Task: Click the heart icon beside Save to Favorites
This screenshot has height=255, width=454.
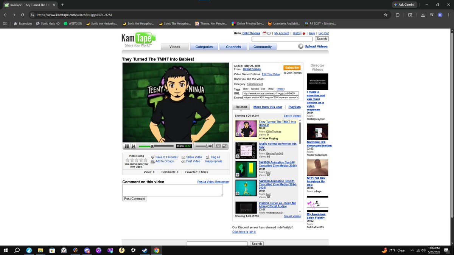Action: tap(152, 157)
